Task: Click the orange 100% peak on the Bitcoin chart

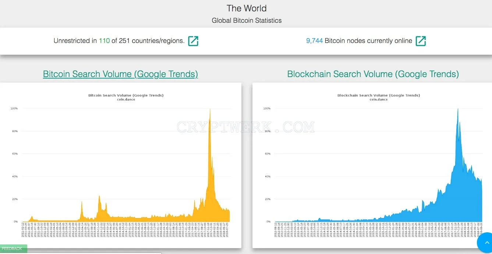Action: (210, 110)
